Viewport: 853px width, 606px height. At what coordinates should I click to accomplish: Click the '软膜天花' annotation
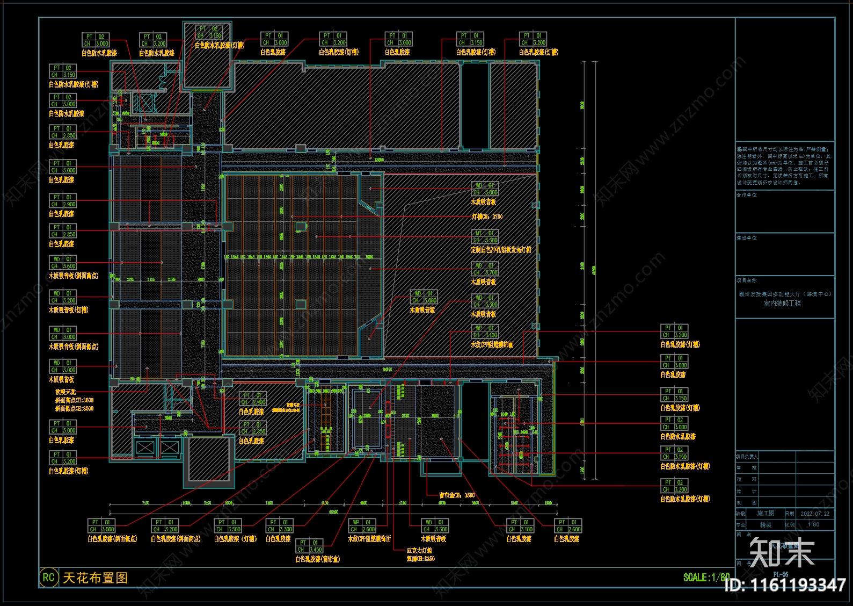(65, 392)
